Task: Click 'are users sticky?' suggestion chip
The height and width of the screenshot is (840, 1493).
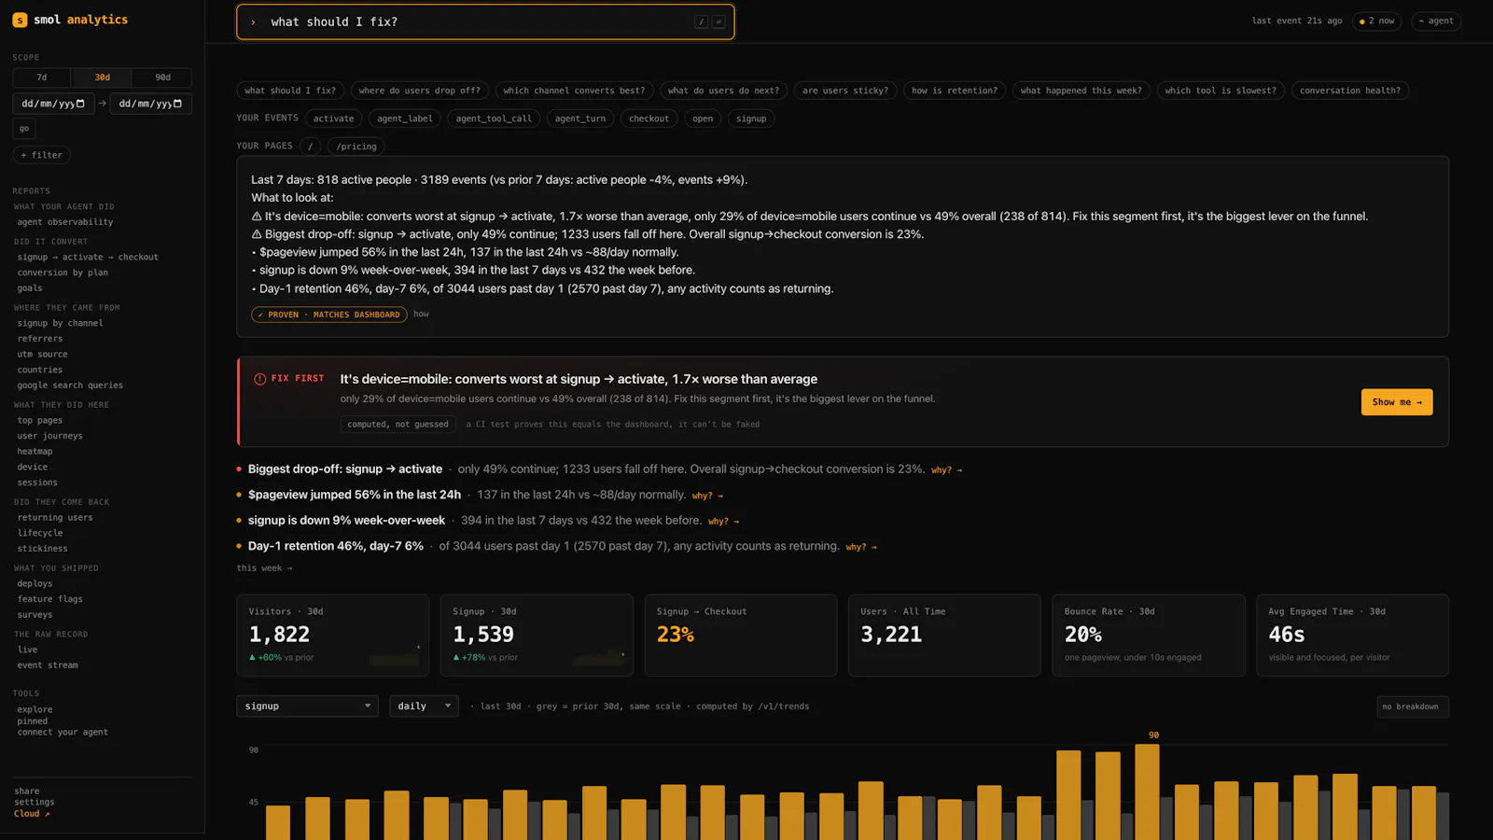Action: [845, 91]
